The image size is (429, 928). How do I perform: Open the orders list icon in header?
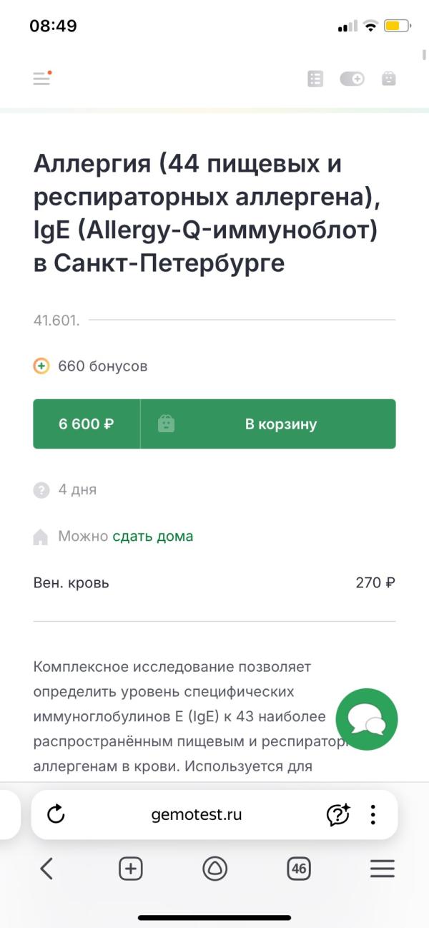[315, 79]
